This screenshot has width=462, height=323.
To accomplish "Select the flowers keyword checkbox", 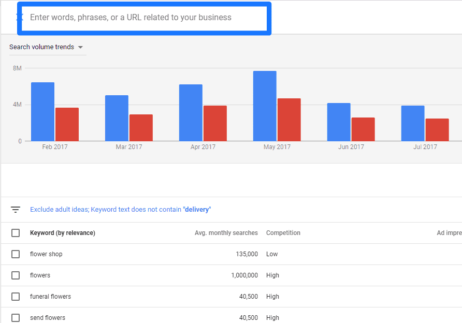I will (x=16, y=275).
